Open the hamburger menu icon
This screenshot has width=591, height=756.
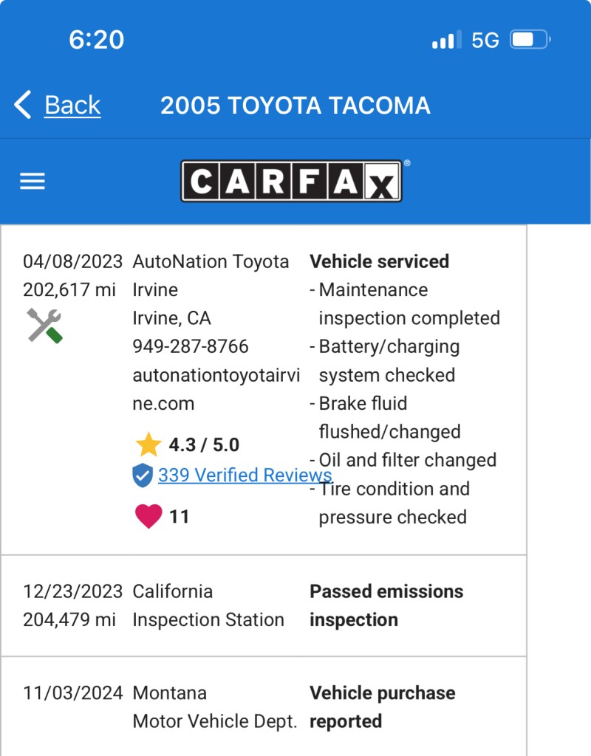point(33,182)
